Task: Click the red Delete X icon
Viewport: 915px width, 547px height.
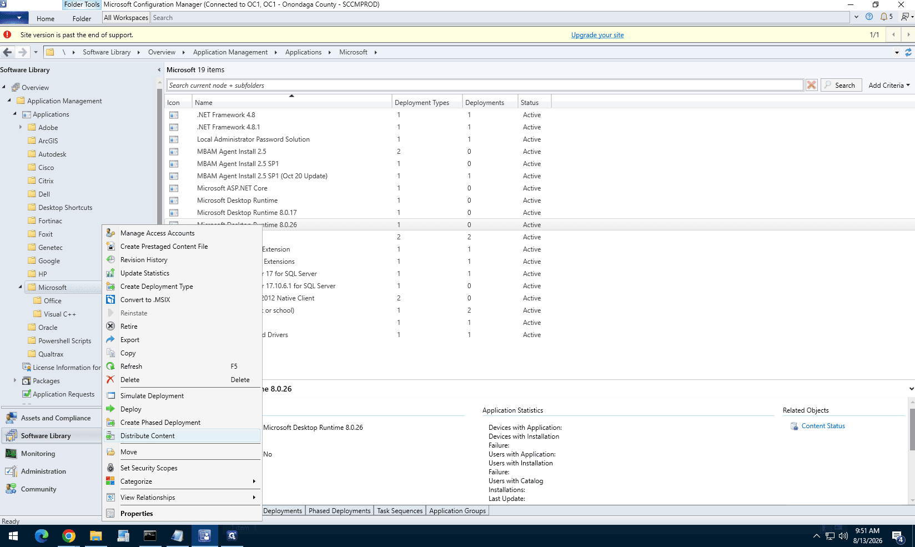Action: [x=110, y=379]
